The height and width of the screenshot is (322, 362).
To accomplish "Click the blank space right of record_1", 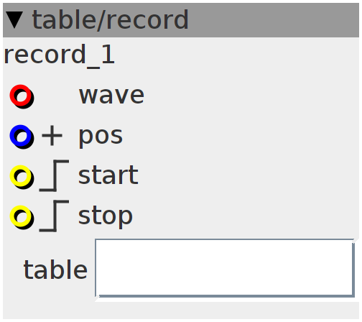I will [237, 56].
